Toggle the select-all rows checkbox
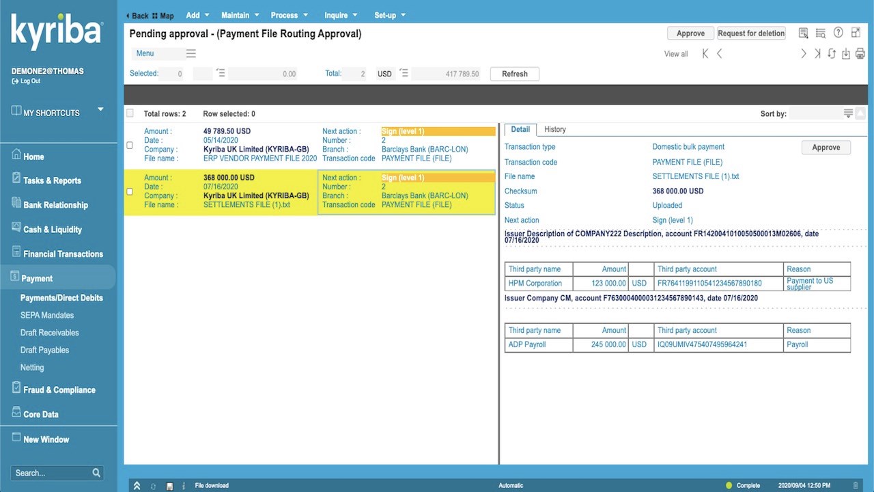 pyautogui.click(x=130, y=113)
